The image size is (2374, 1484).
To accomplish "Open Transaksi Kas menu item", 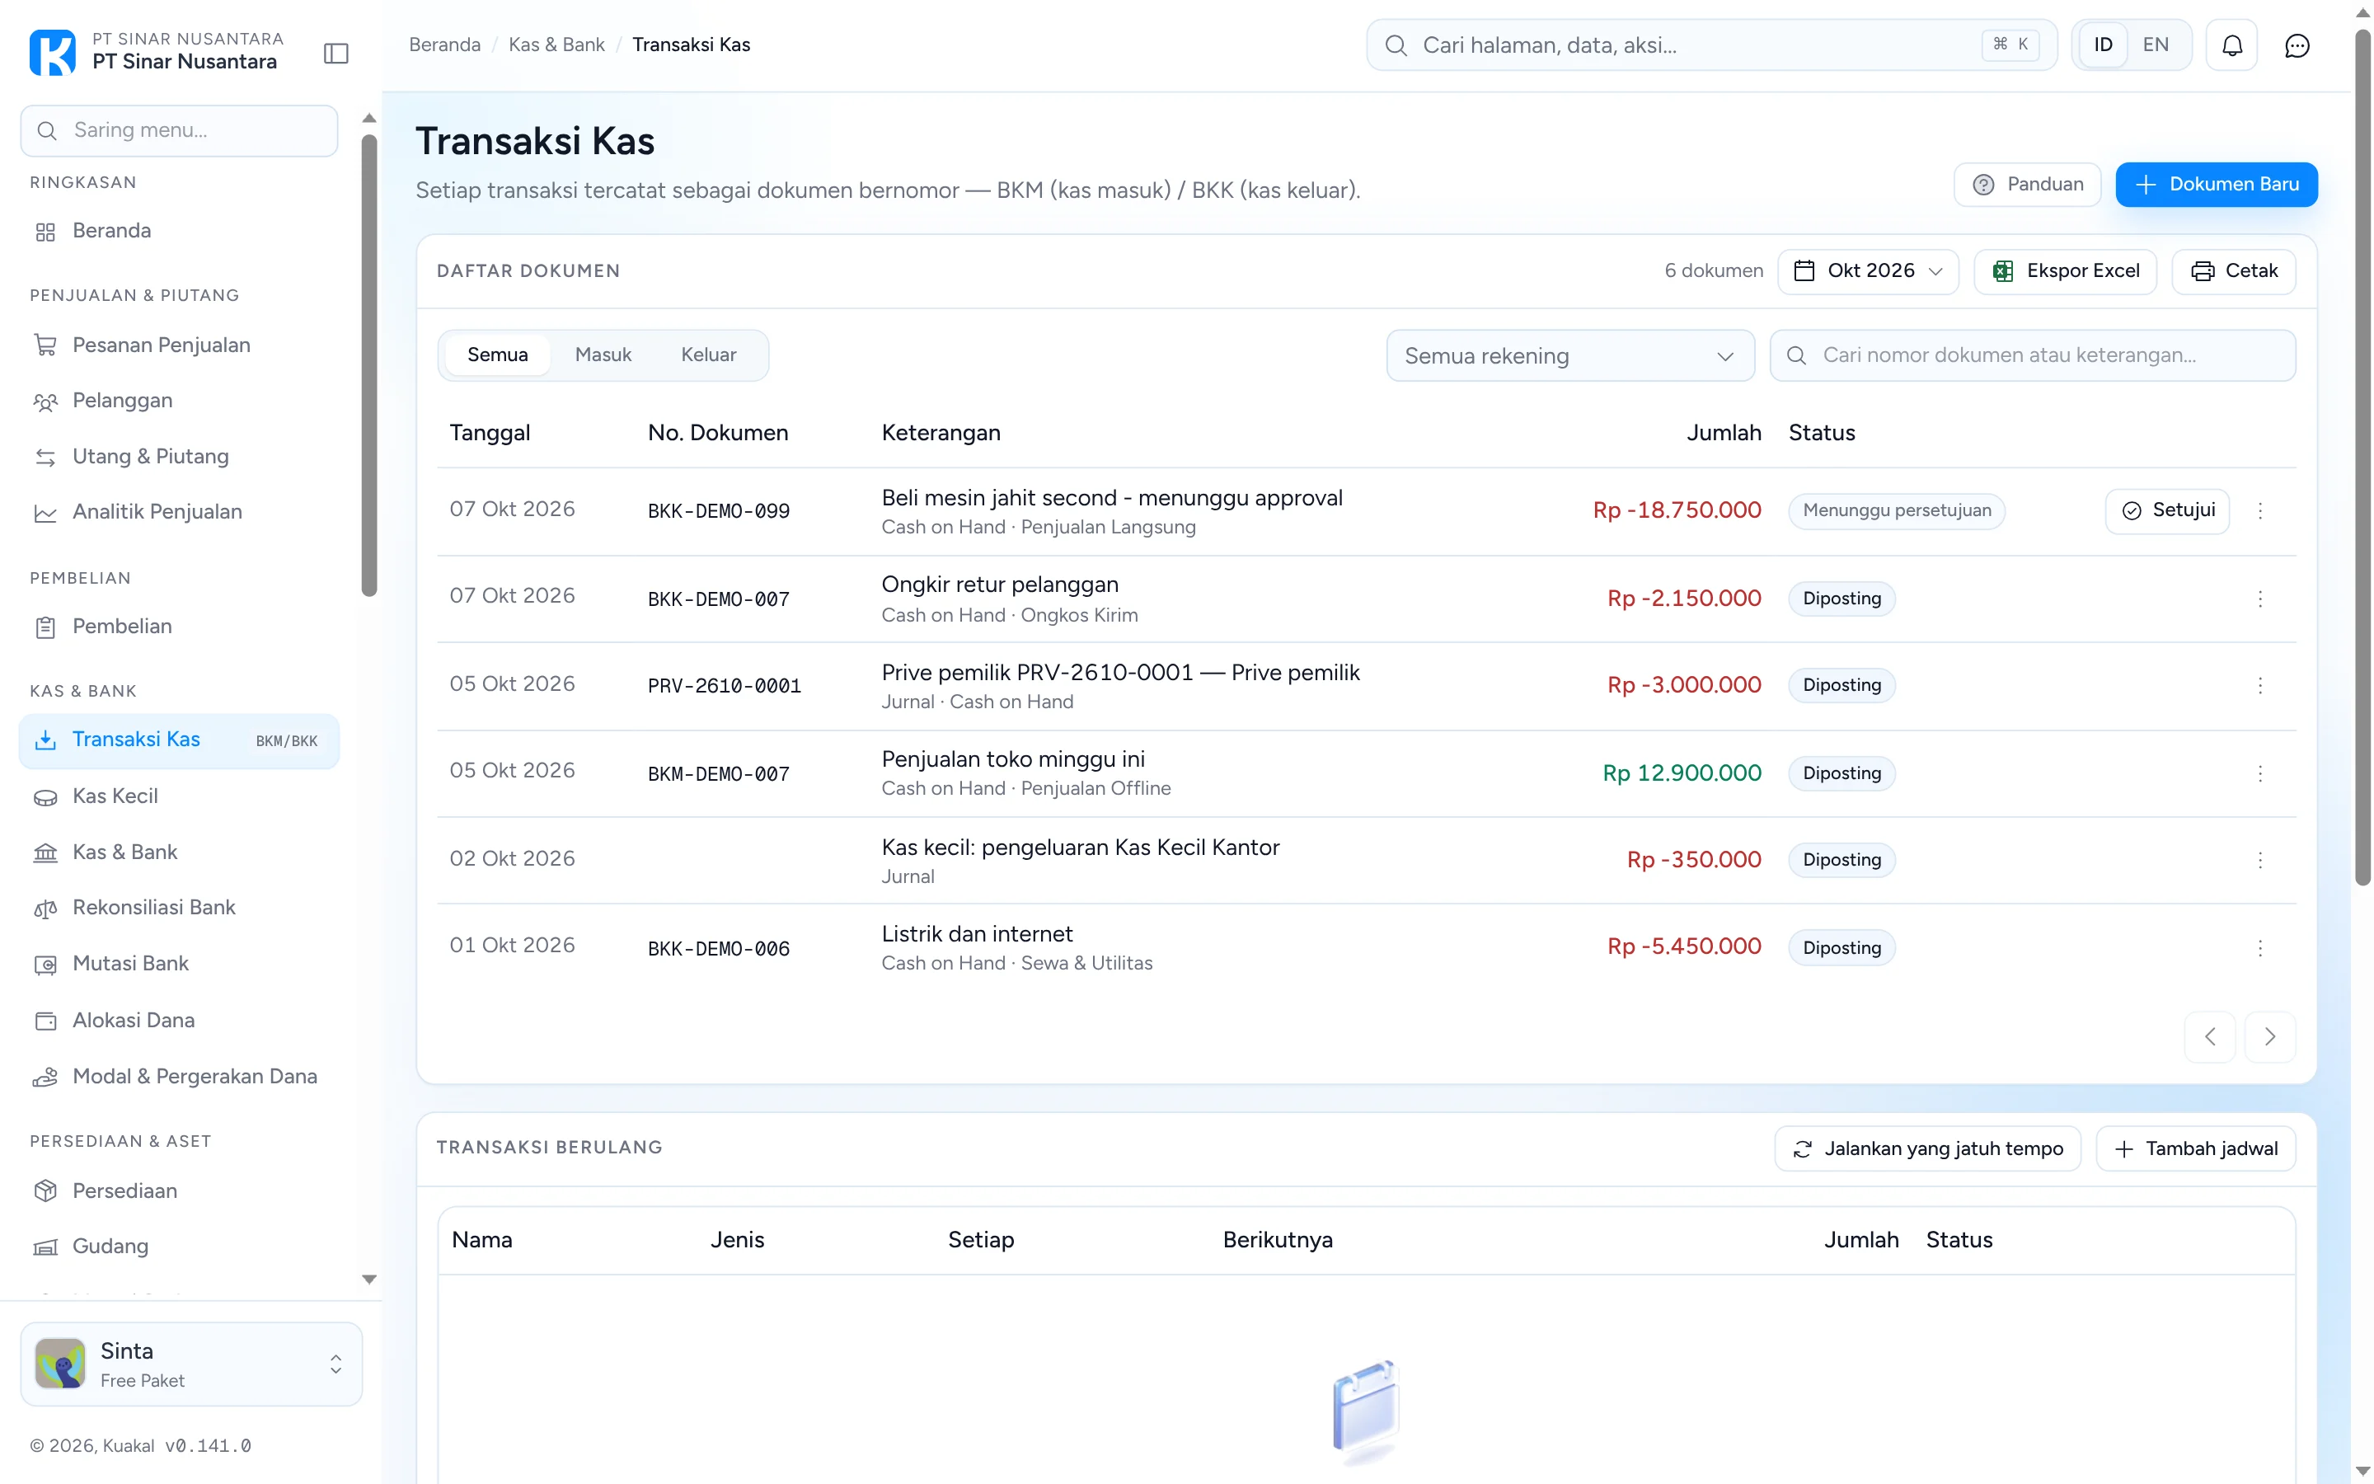I will (x=180, y=740).
